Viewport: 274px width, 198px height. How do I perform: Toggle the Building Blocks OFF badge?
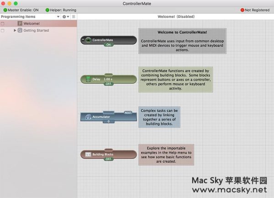(109, 159)
